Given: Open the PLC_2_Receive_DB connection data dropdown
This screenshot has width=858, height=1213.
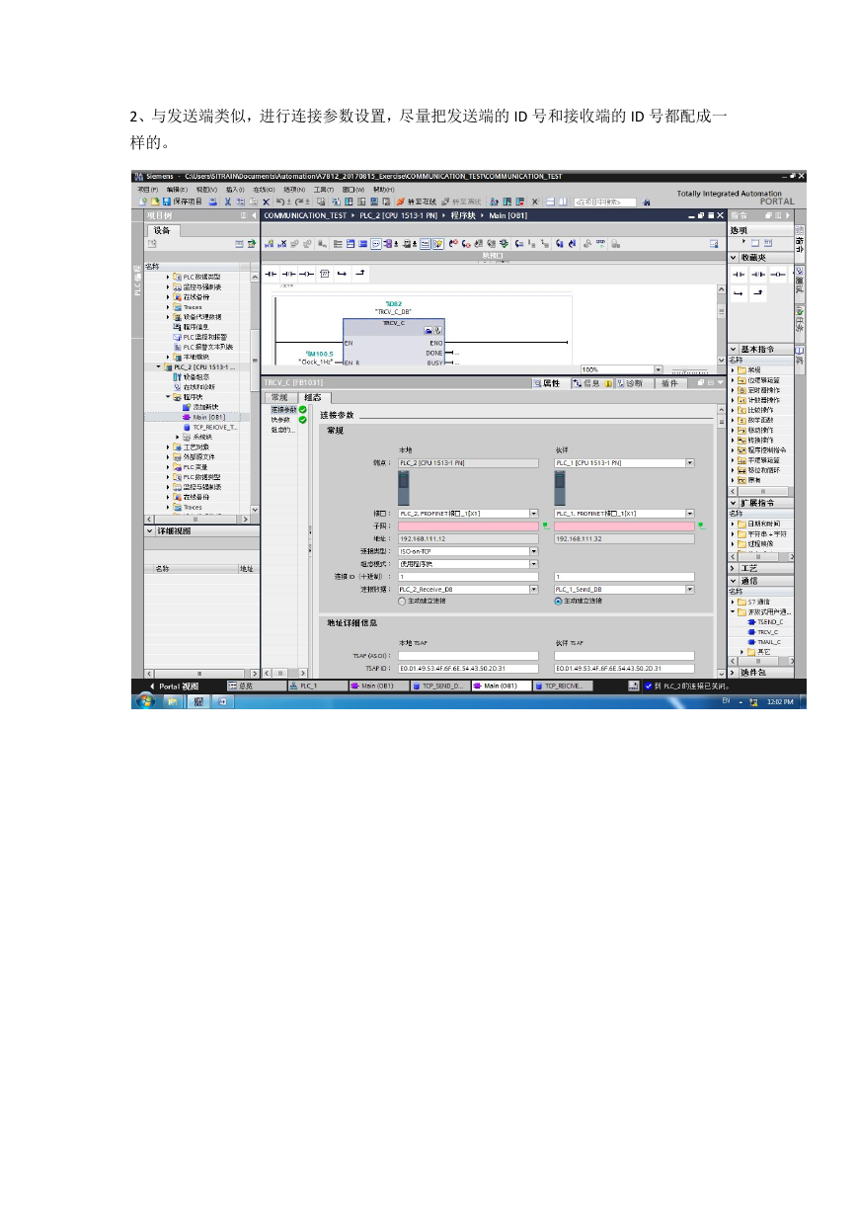Looking at the screenshot, I should point(534,589).
